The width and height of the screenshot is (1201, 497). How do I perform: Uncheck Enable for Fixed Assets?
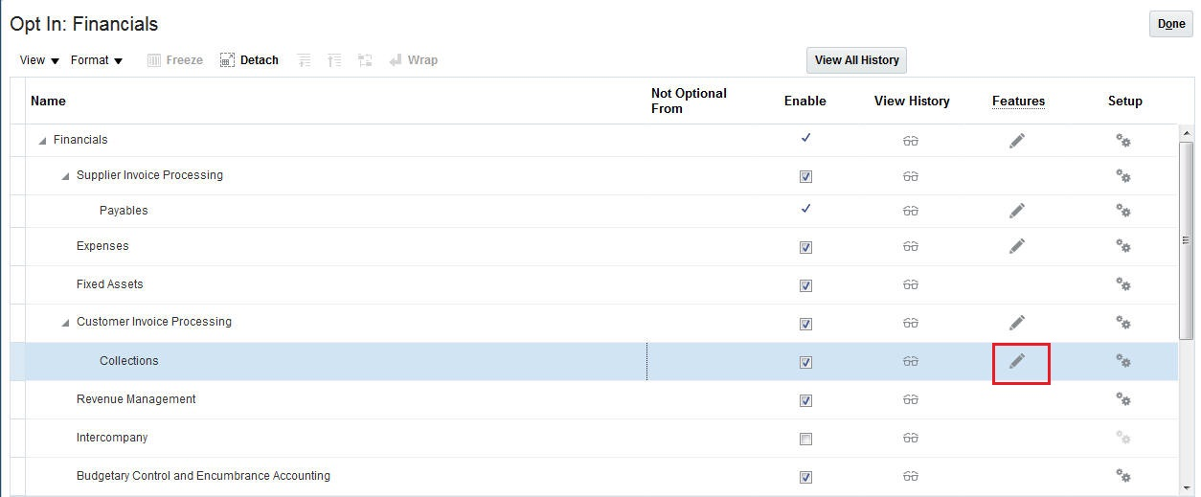(x=805, y=285)
